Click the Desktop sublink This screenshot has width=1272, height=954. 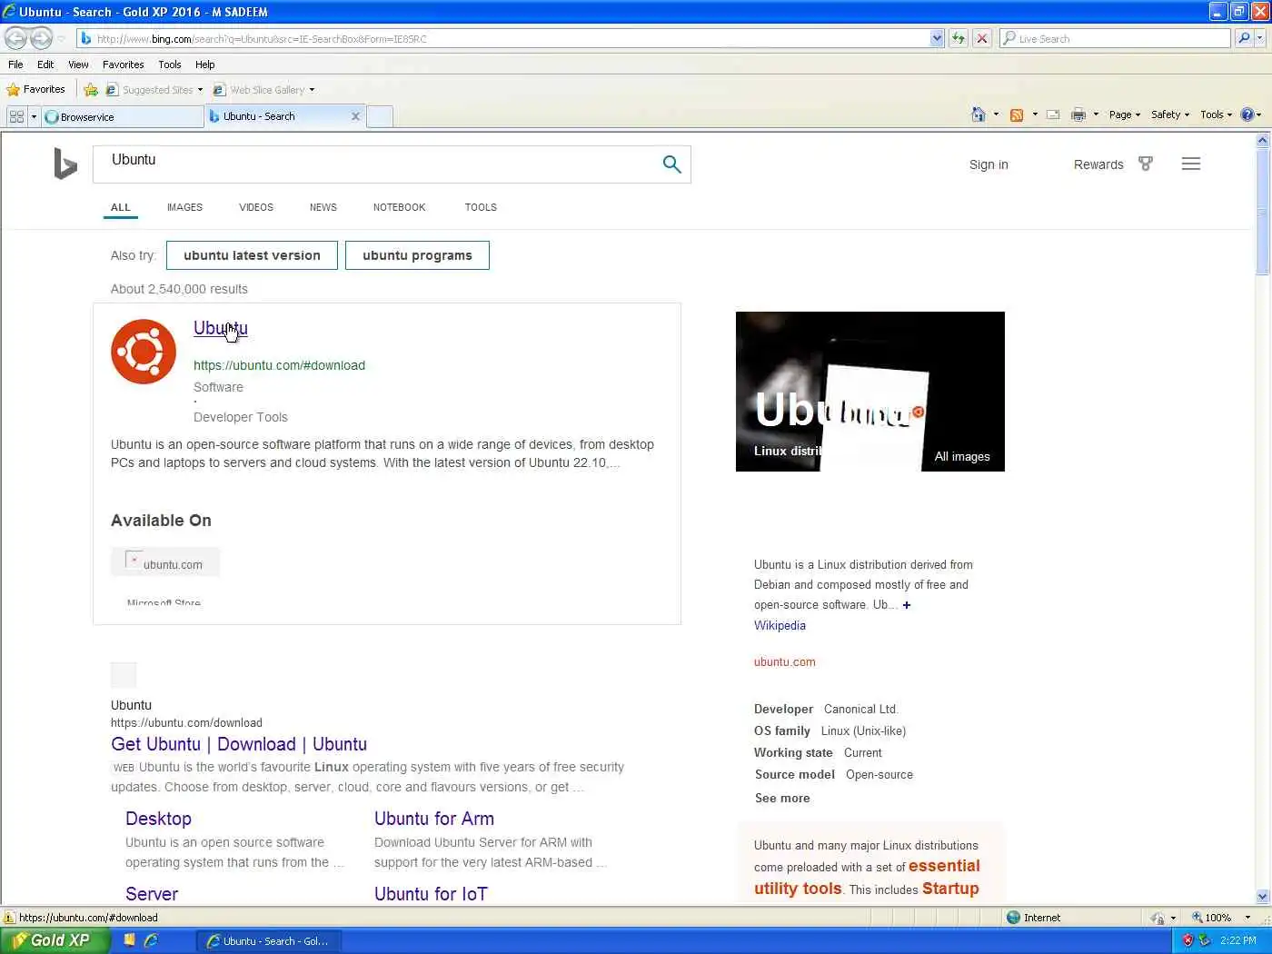tap(158, 819)
